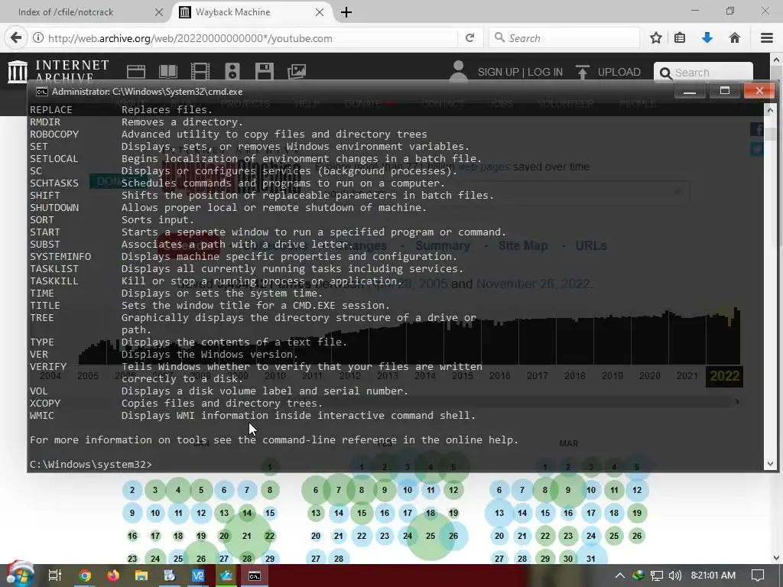Open File Explorer from the taskbar
This screenshot has height=587, width=783.
(x=141, y=576)
